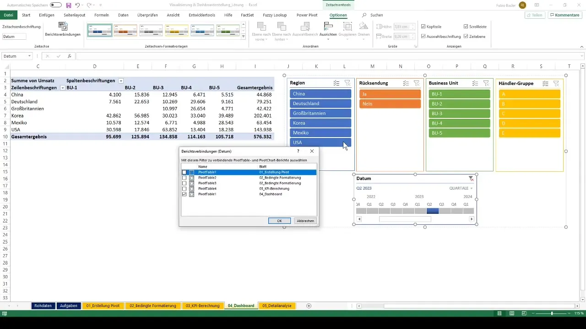
Task: Check the PivotTable2 connection checkbox
Action: (x=184, y=178)
